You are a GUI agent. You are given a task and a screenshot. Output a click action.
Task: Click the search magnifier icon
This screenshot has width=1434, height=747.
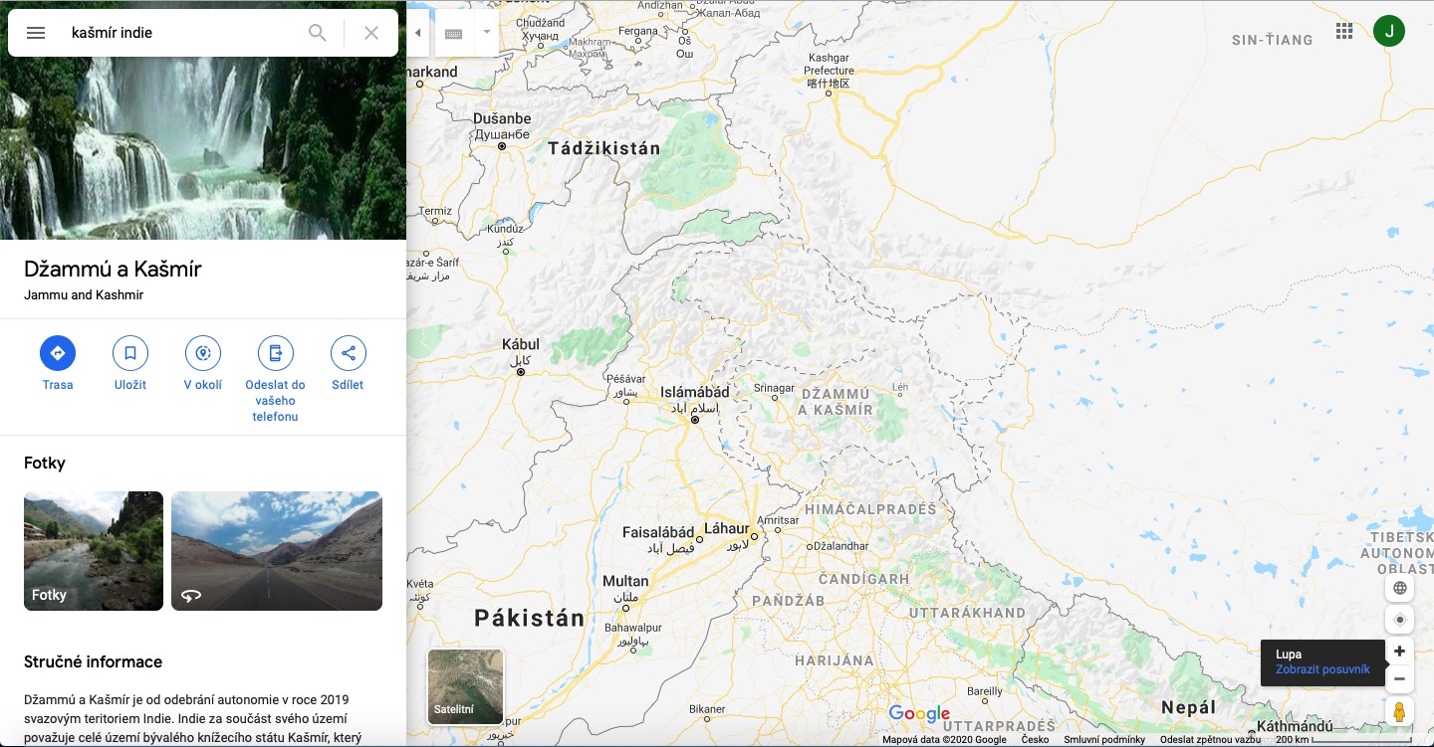point(318,33)
